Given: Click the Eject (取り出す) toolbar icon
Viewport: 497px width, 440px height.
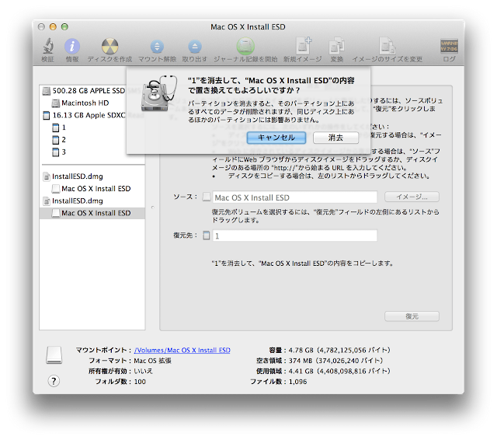Looking at the screenshot, I should tap(195, 47).
